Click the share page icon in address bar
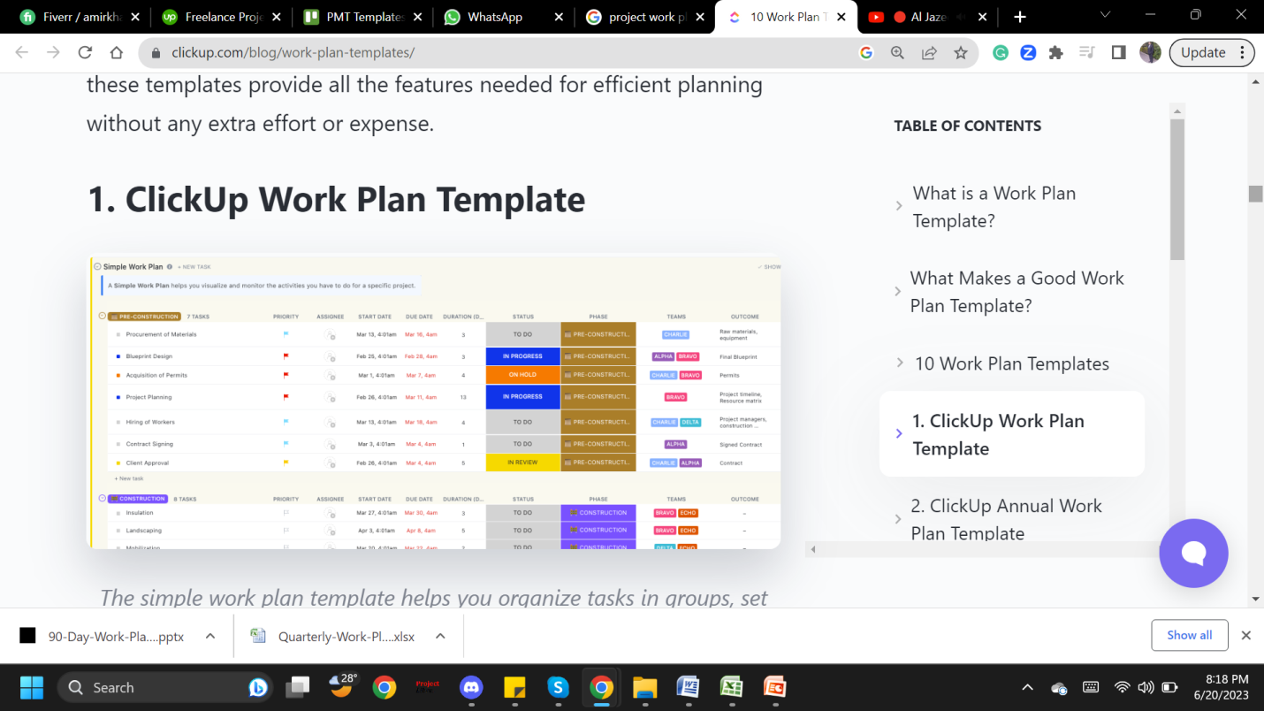The height and width of the screenshot is (711, 1264). click(929, 53)
